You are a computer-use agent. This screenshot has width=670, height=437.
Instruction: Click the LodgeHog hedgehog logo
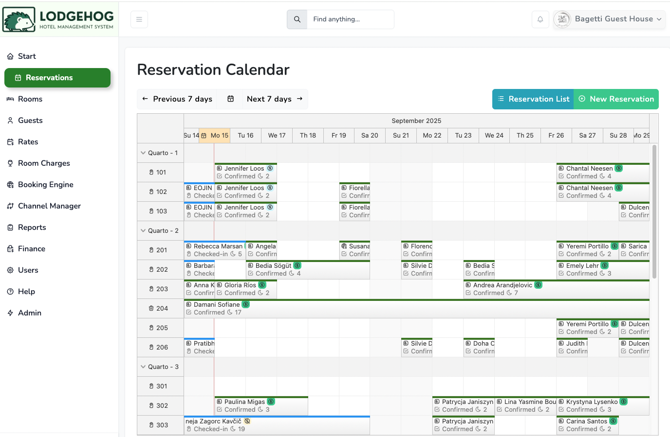(x=19, y=19)
